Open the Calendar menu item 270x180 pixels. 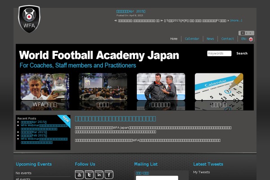coord(192,39)
